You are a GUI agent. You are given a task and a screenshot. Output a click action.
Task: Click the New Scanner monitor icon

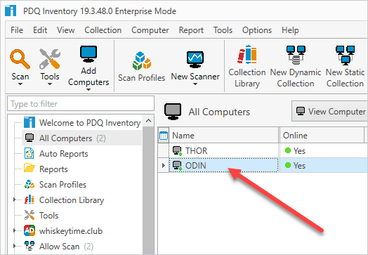[195, 60]
